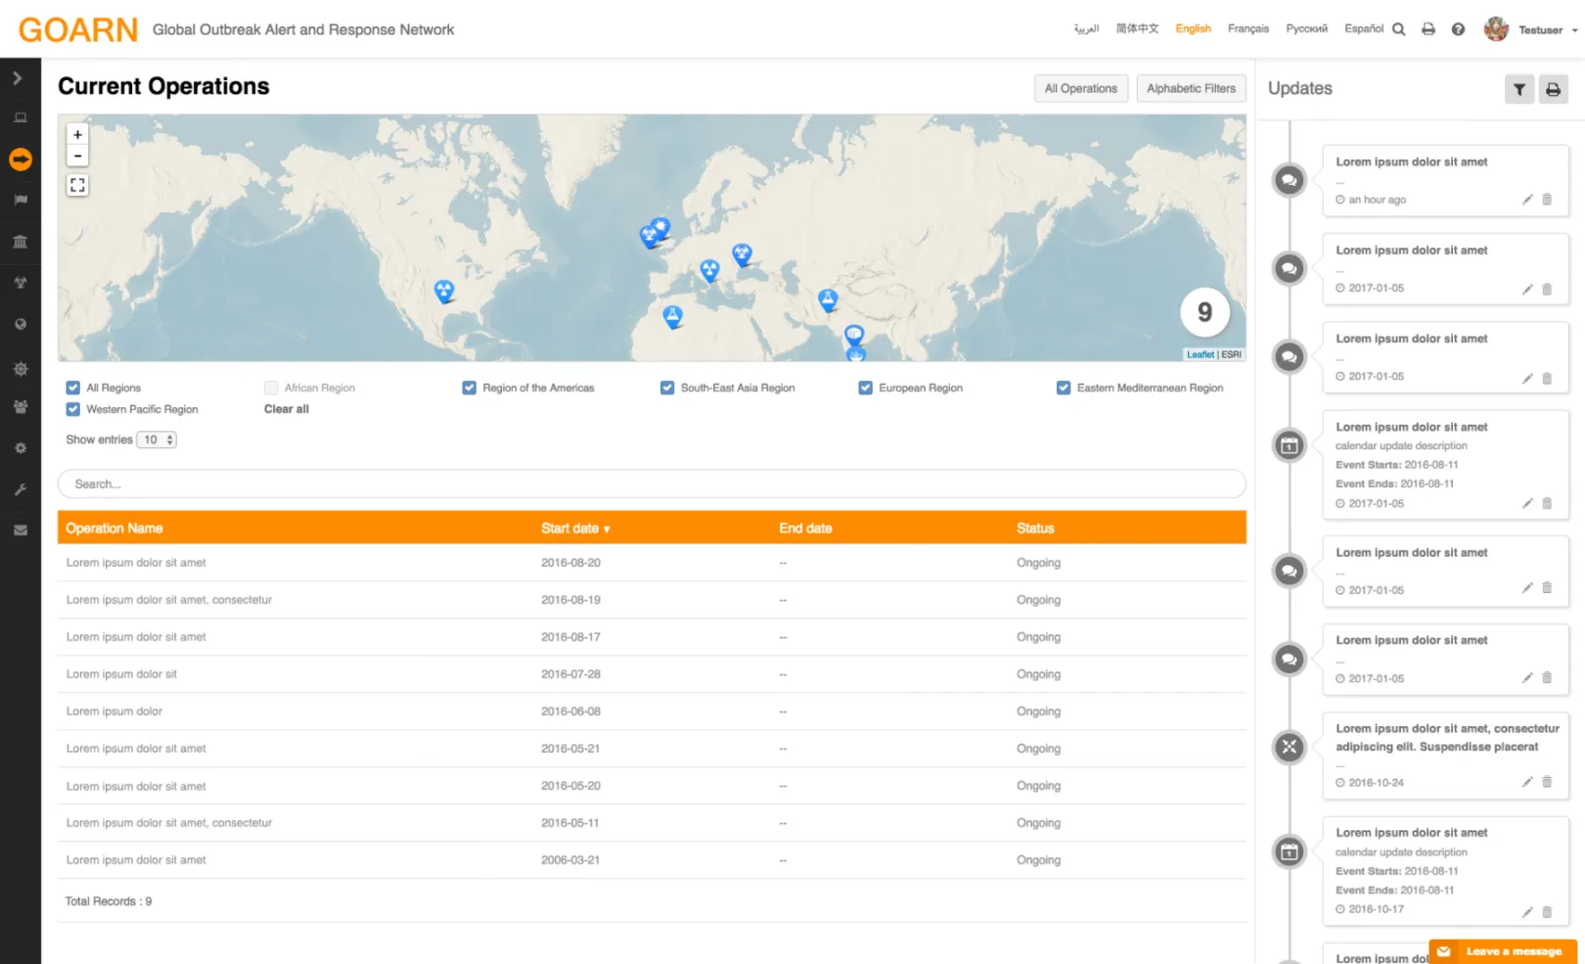Viewport: 1585px width, 964px height.
Task: Switch language to English
Action: coord(1193,29)
